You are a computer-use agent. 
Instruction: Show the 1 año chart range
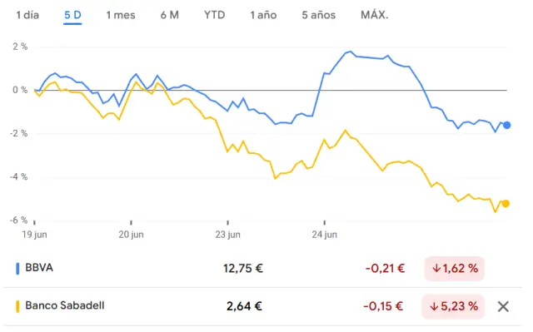point(263,15)
